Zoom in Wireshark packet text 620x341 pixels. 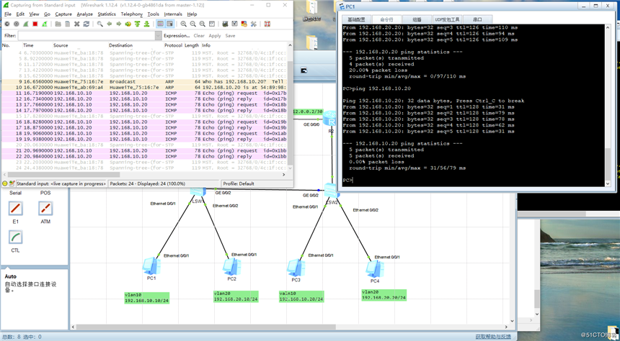click(183, 24)
